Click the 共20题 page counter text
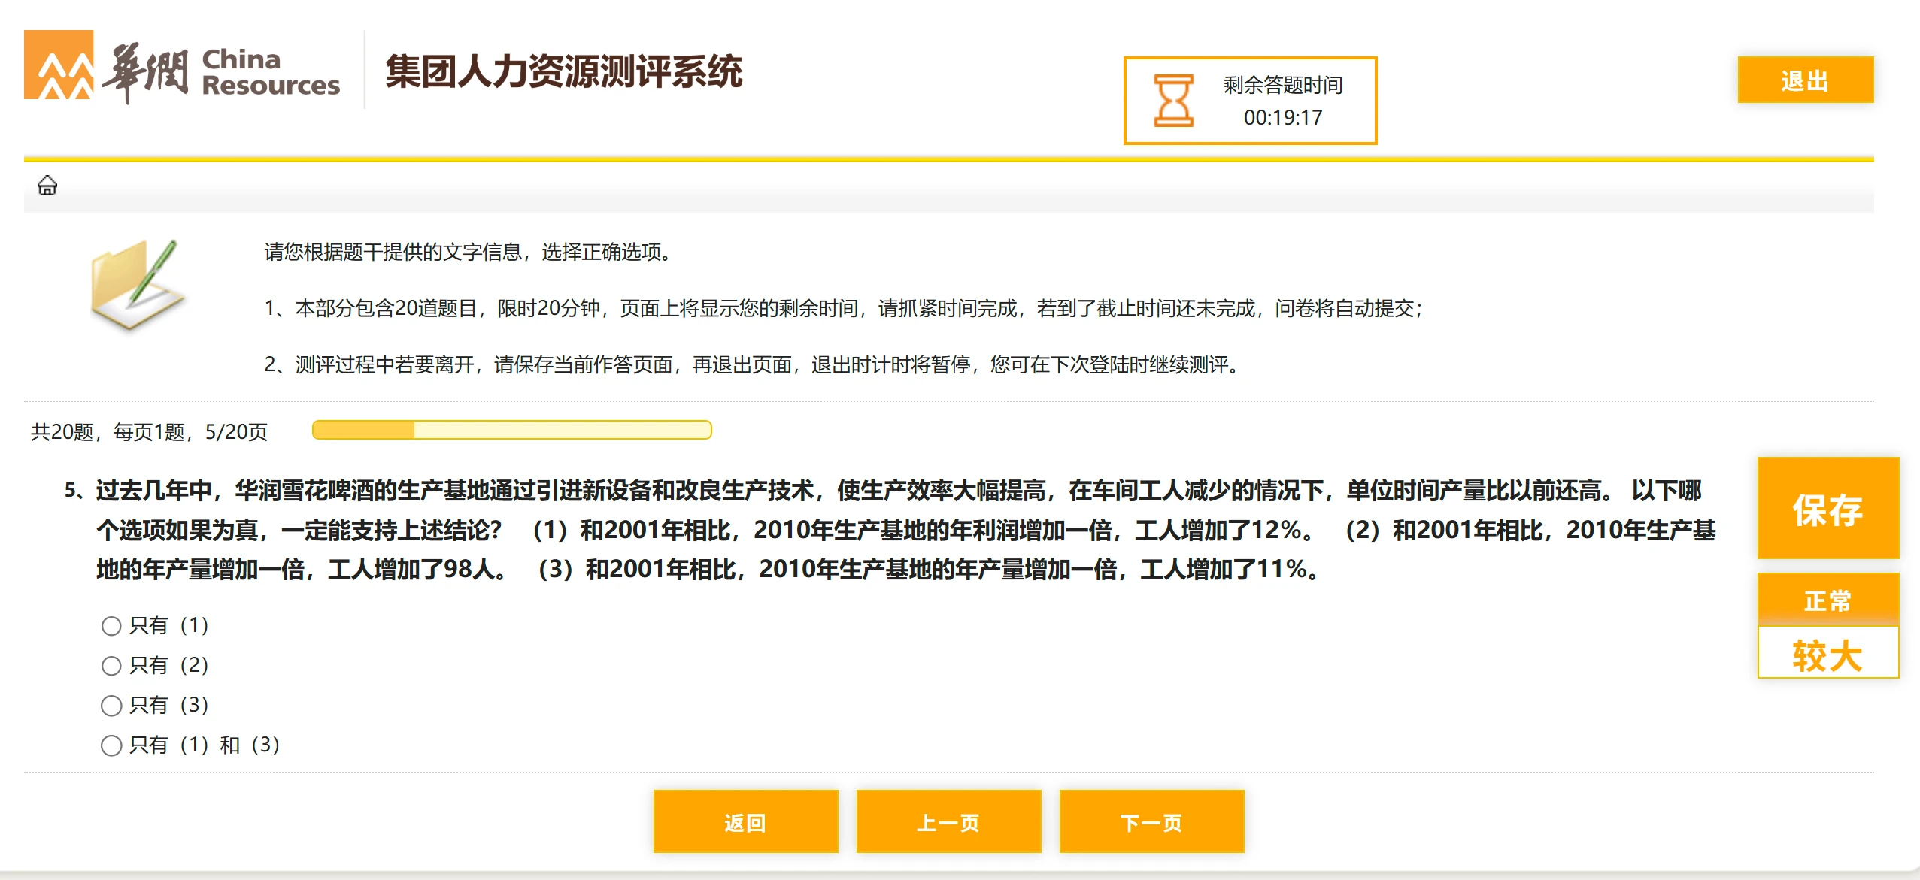 point(149,432)
